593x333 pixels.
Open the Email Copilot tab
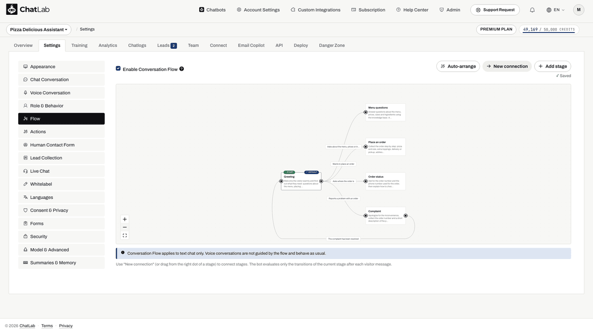click(251, 45)
